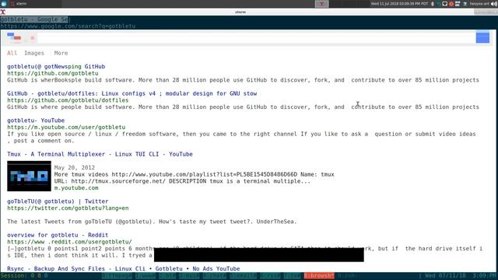Click the tmux video thumbnail image

[x=29, y=176]
